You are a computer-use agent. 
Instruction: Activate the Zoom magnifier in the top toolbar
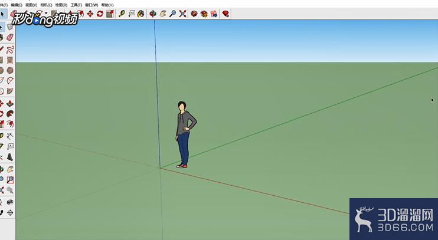click(173, 14)
